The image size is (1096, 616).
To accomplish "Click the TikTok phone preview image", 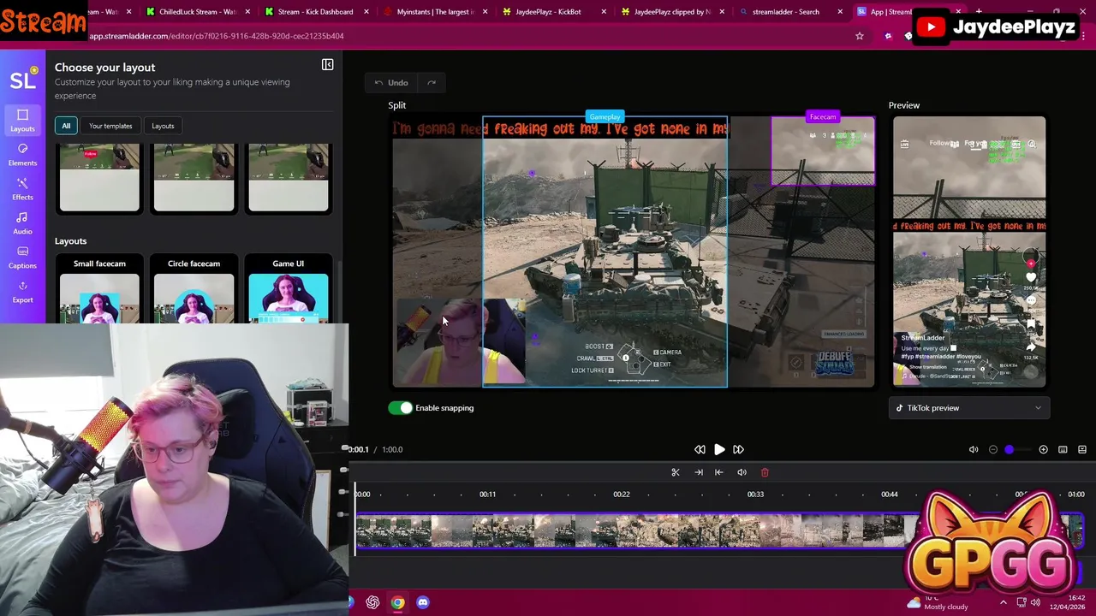I will [x=969, y=252].
